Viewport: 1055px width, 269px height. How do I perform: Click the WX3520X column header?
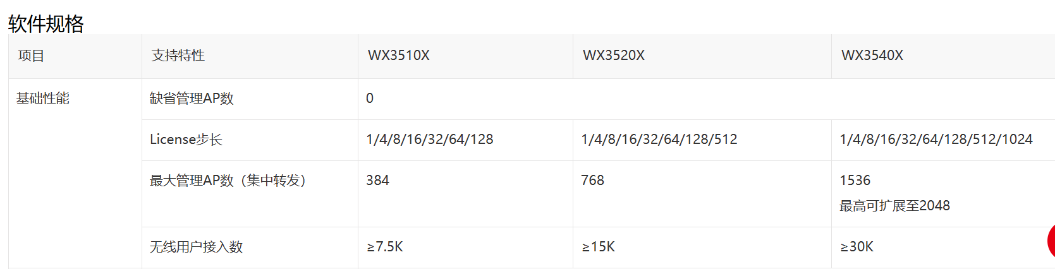coord(614,56)
